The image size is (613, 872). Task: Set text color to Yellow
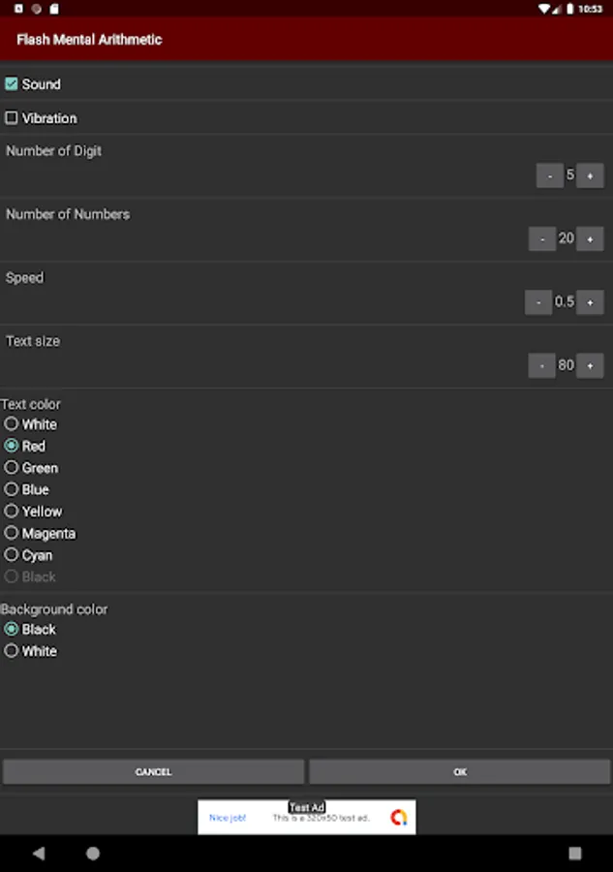pos(12,512)
